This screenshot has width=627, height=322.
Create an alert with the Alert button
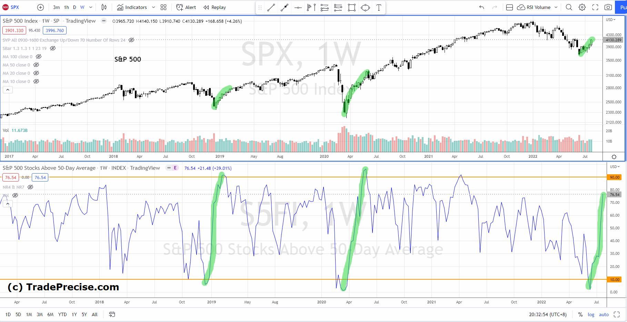tap(186, 7)
